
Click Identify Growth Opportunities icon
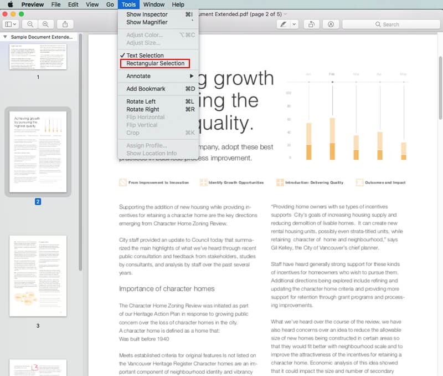203,182
